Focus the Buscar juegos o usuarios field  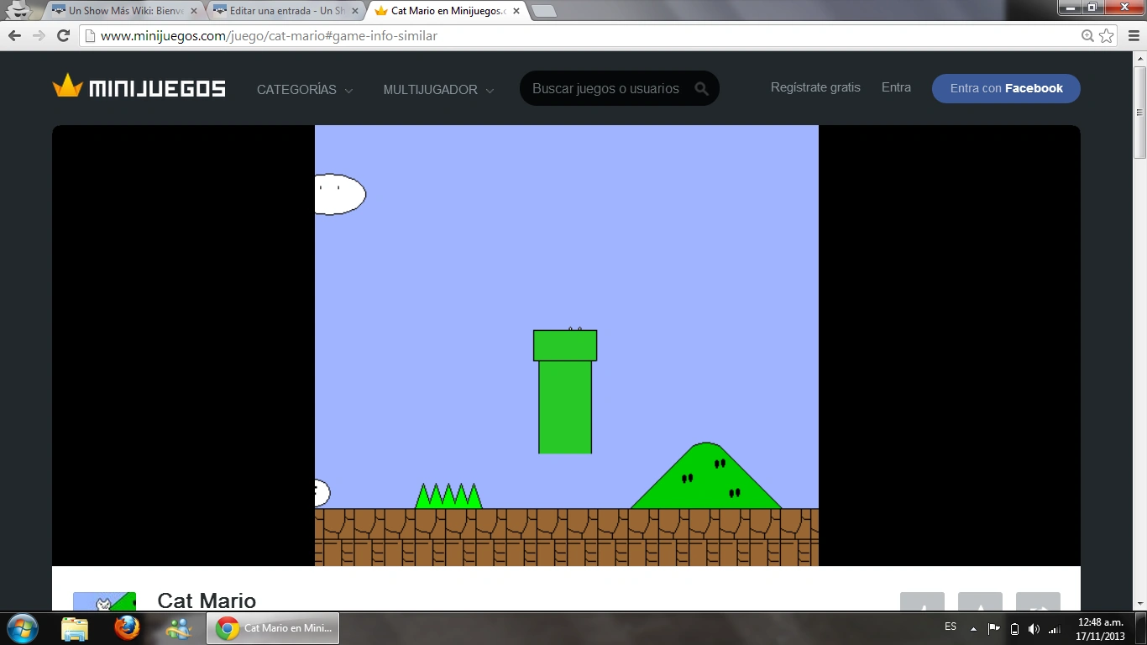tap(619, 88)
